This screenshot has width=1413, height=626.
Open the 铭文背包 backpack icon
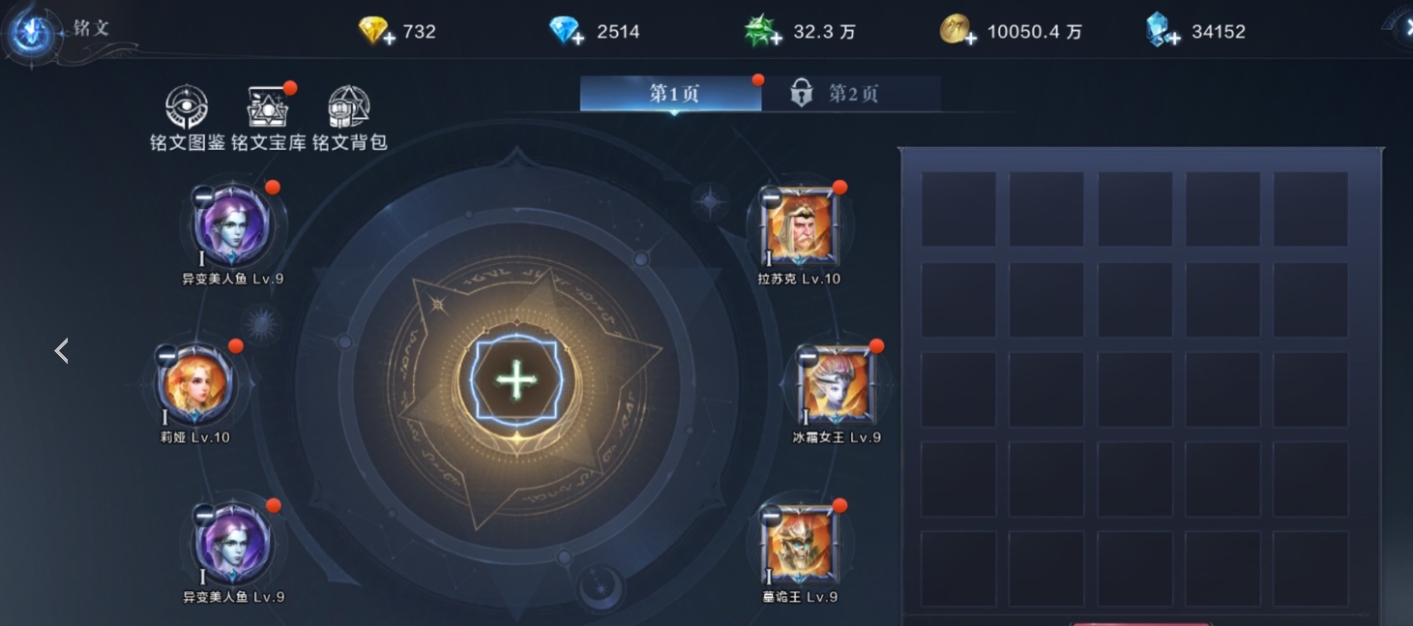pos(349,108)
